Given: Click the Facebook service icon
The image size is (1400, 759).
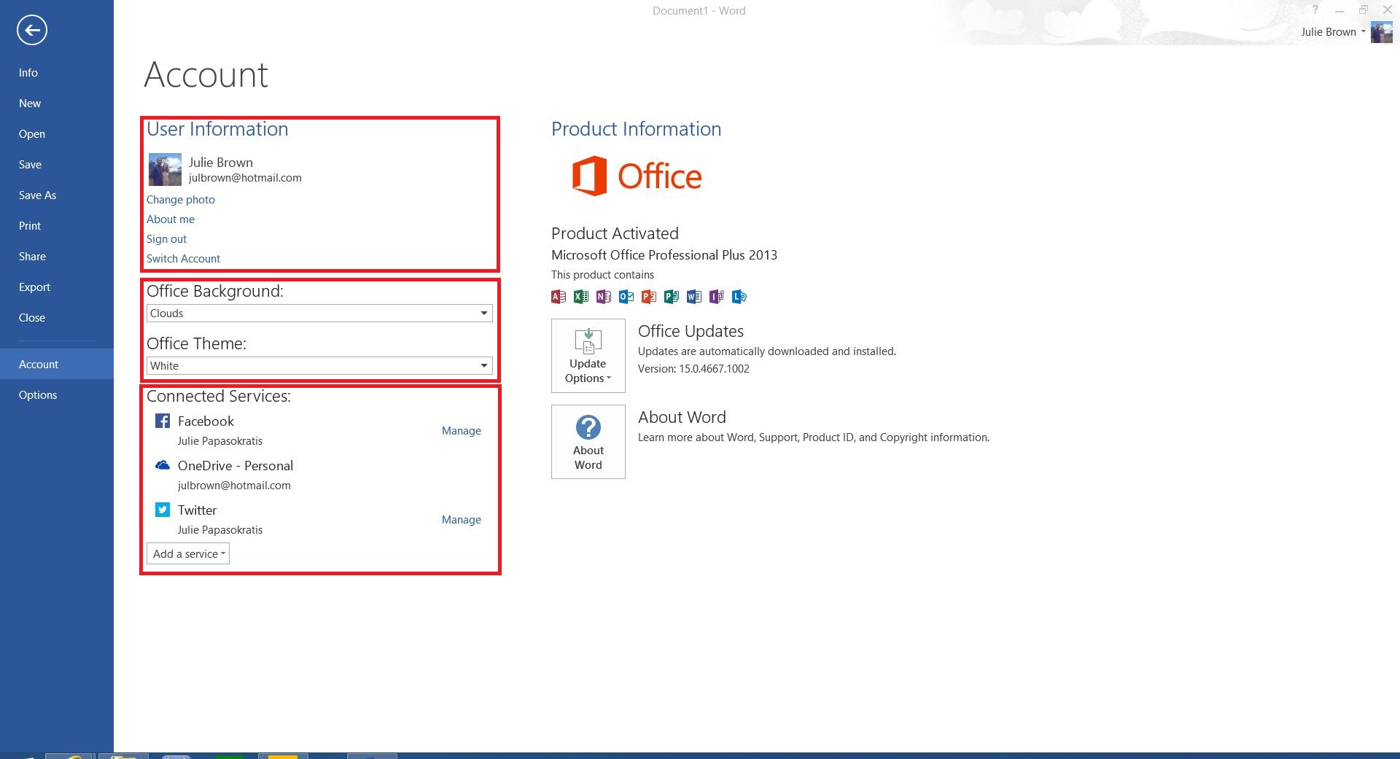Looking at the screenshot, I should click(x=162, y=421).
